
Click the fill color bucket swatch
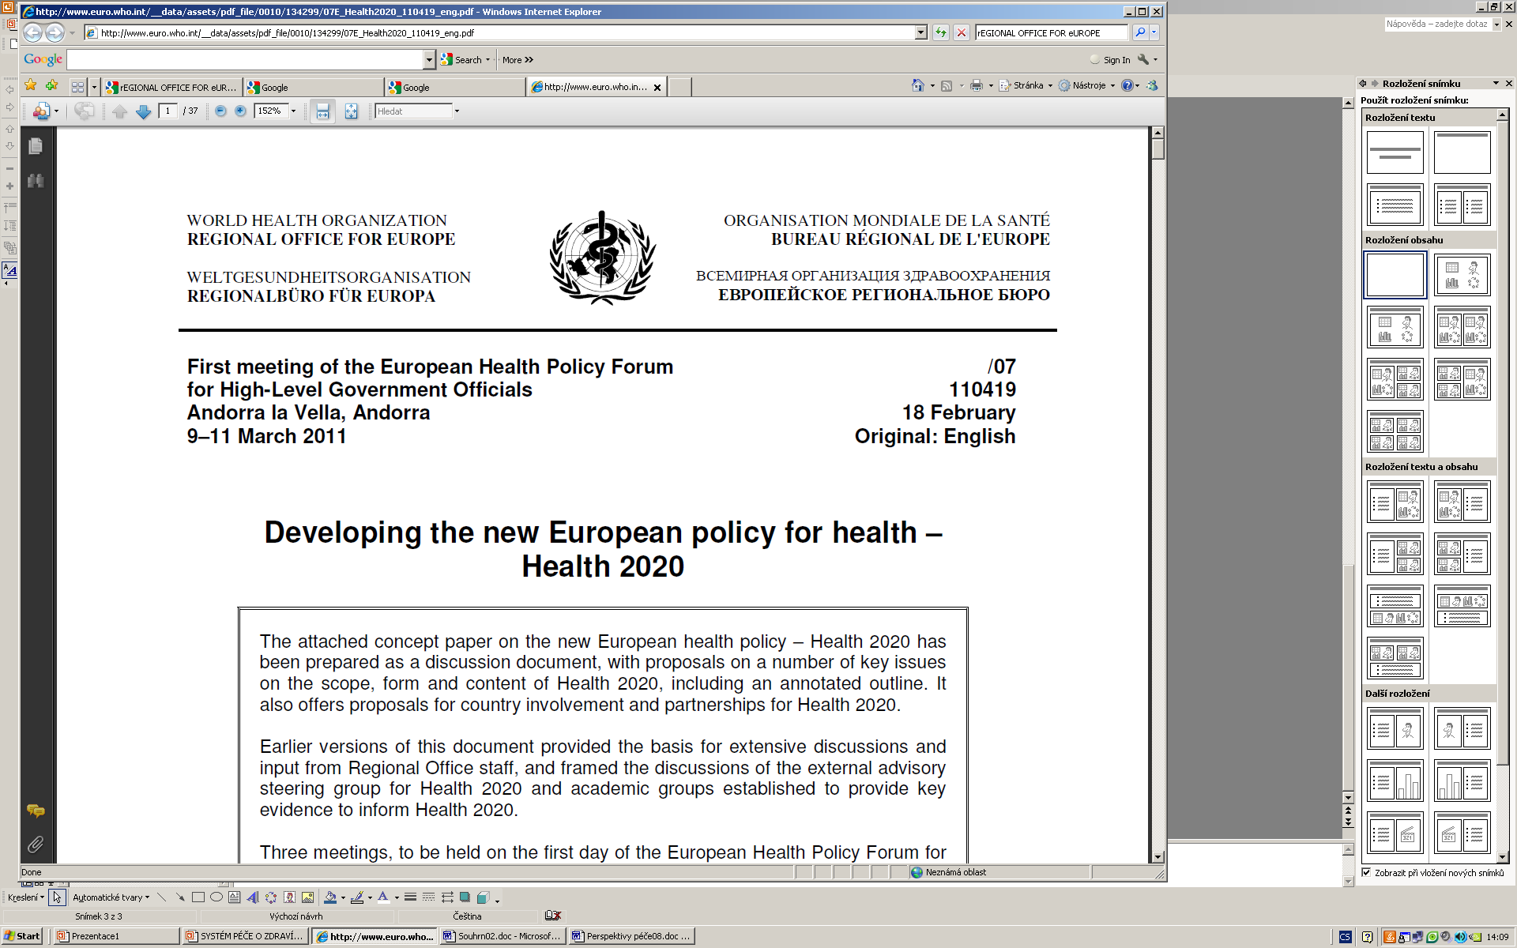[x=330, y=897]
